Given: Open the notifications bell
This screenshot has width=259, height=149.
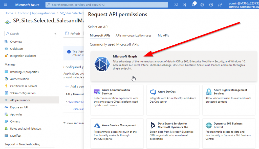Looking at the screenshot, I should click(193, 4).
